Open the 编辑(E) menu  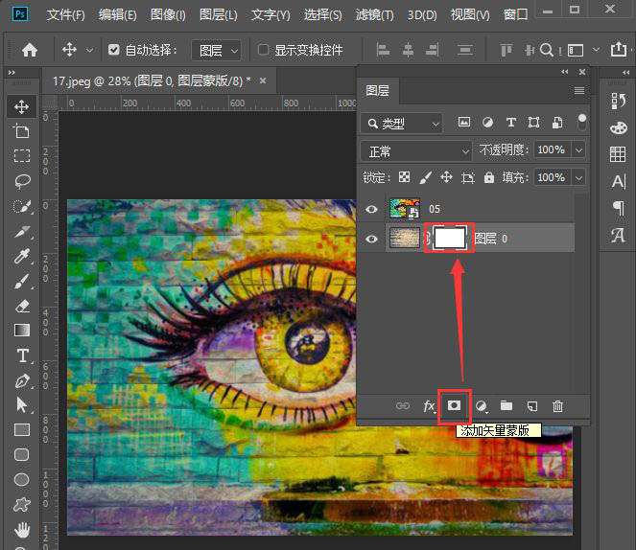[118, 15]
